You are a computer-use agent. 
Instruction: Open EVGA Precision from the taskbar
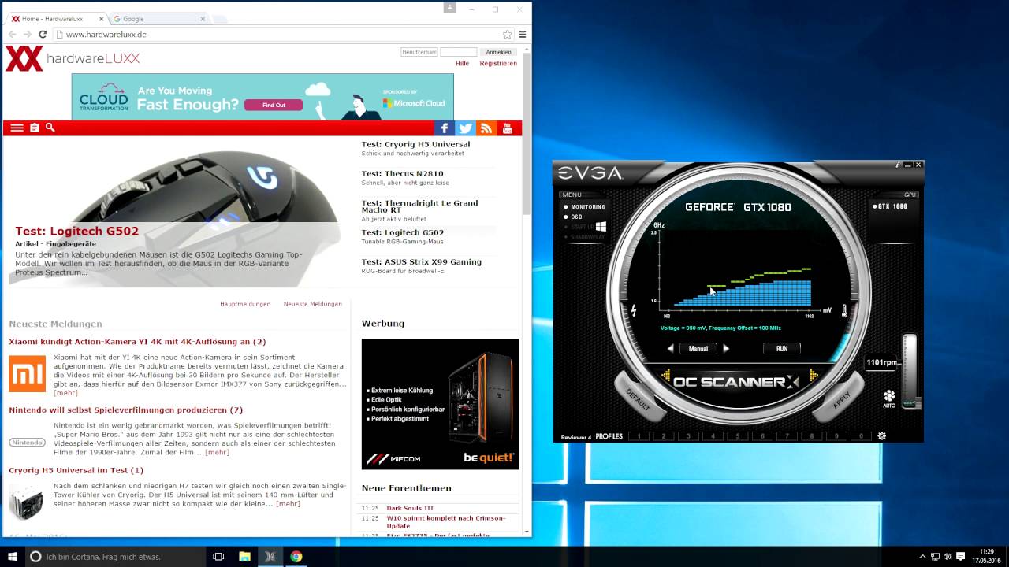tap(270, 556)
